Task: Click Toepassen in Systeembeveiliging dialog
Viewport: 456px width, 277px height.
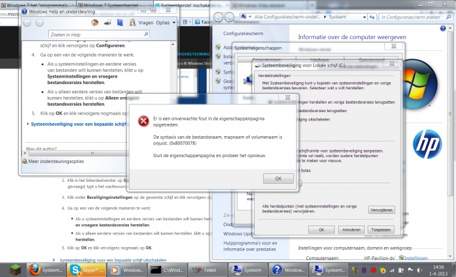Action: point(381,230)
